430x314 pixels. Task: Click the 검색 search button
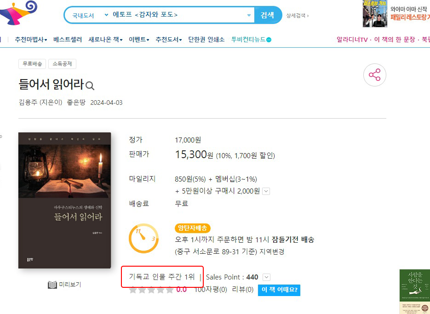point(268,15)
